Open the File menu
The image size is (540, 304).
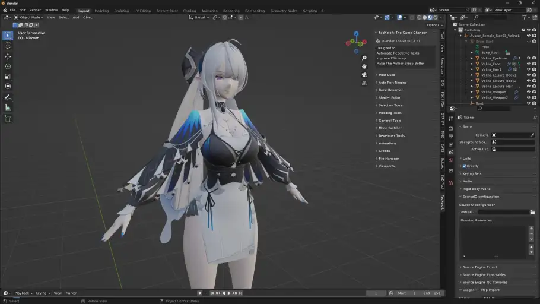tap(12, 10)
